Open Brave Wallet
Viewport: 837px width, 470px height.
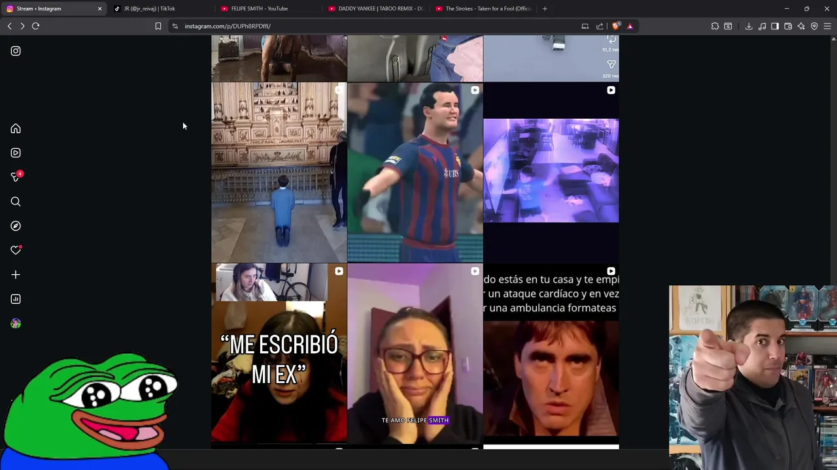pos(788,26)
